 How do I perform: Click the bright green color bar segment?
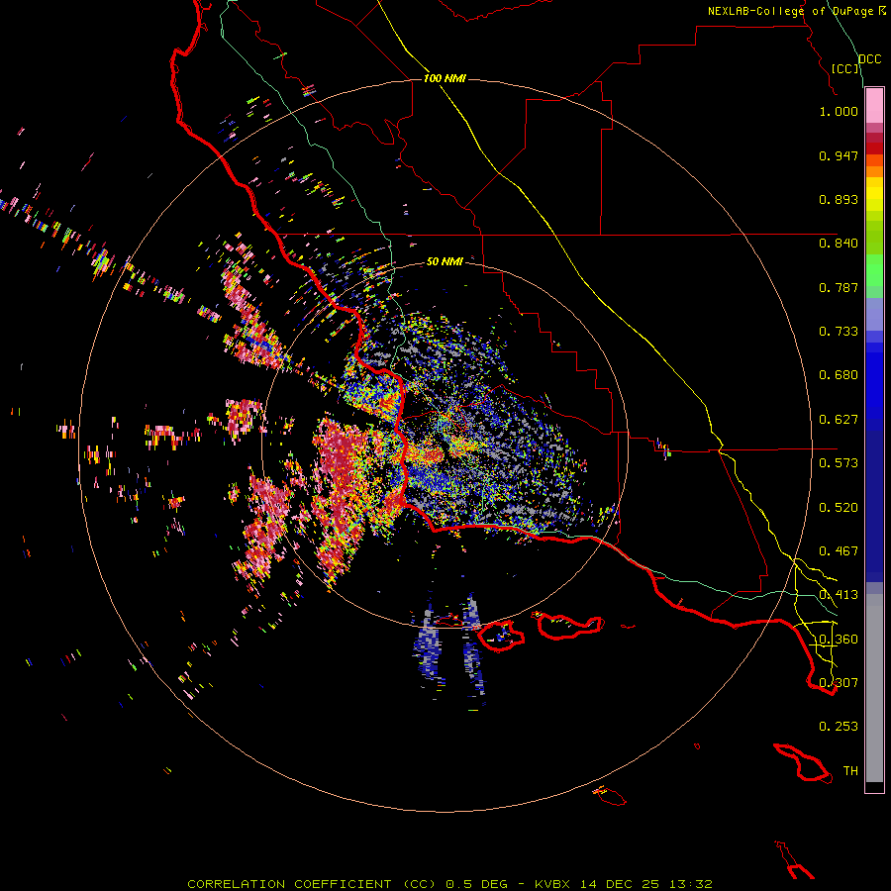[874, 270]
